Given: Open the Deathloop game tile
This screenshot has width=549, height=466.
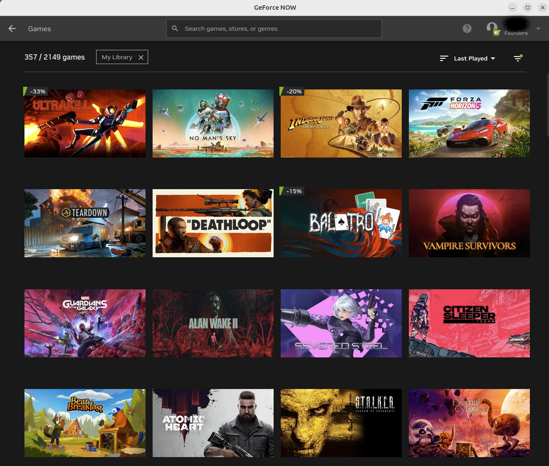Looking at the screenshot, I should click(213, 223).
